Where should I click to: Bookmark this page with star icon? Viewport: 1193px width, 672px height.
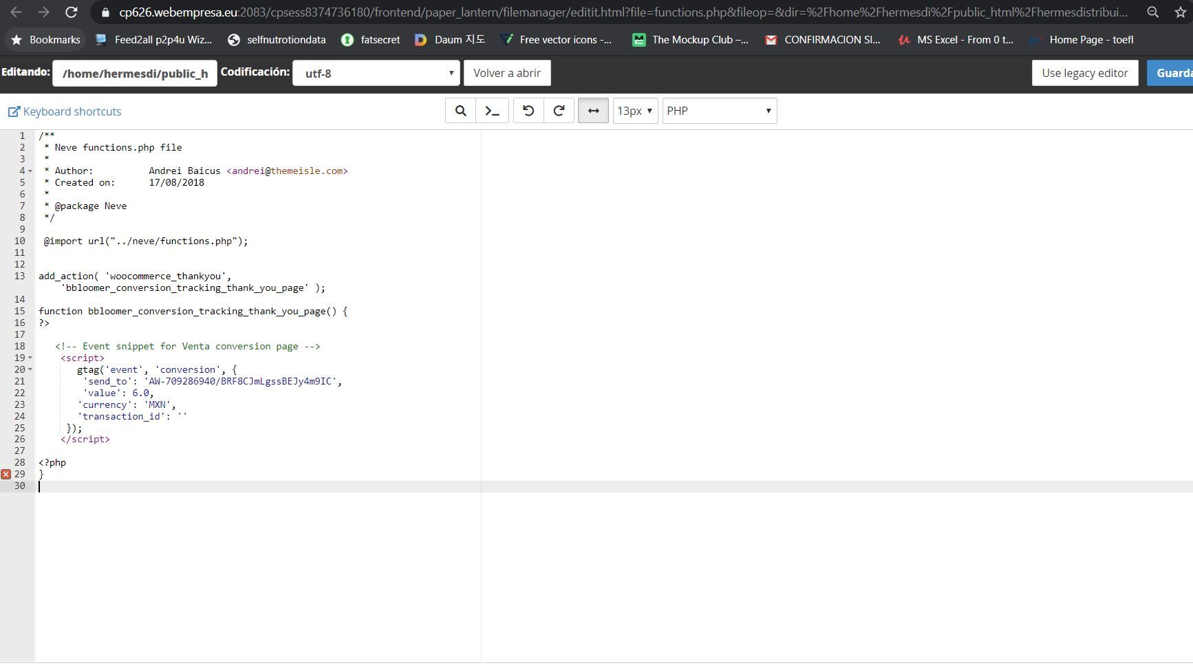point(1181,12)
